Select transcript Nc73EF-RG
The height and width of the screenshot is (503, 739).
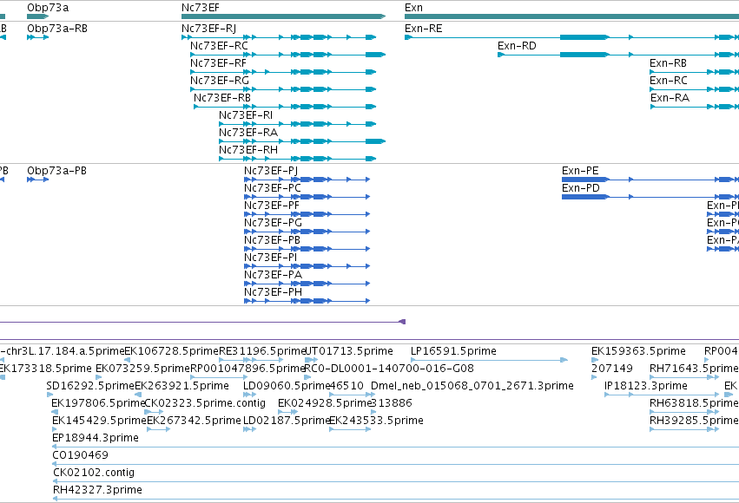pos(220,81)
